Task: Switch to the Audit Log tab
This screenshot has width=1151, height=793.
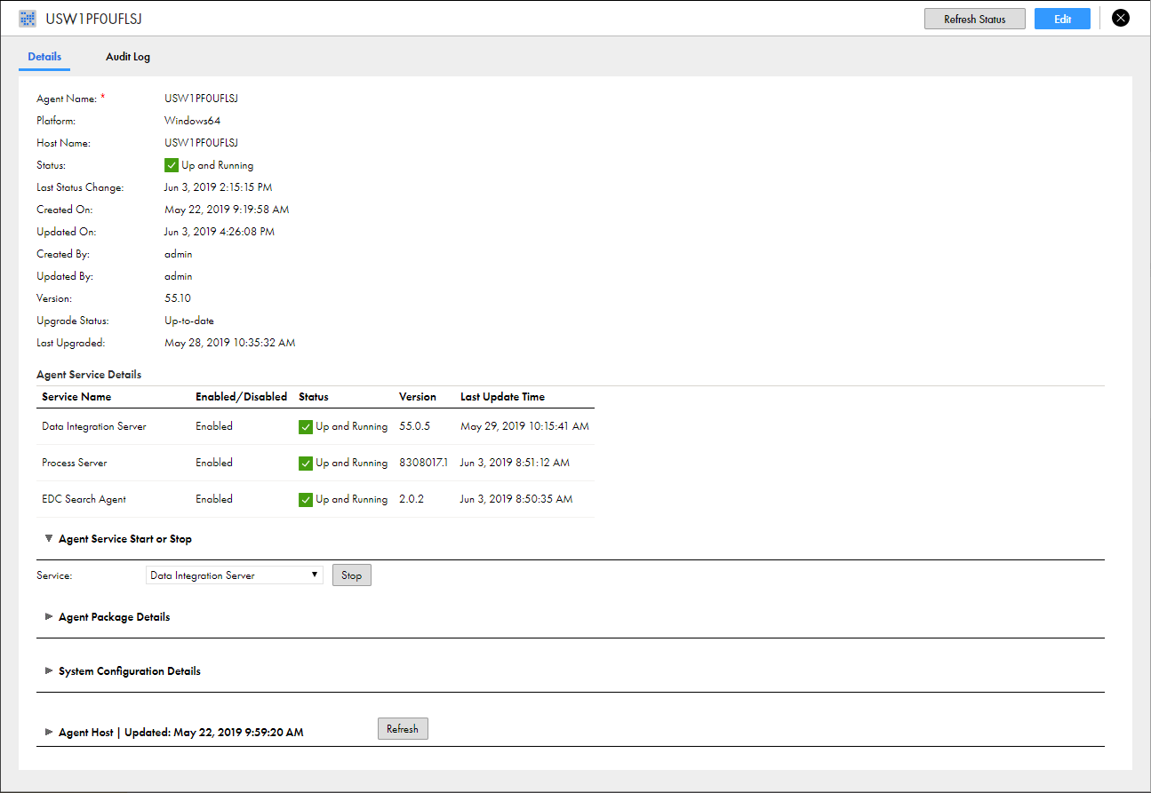Action: coord(128,57)
